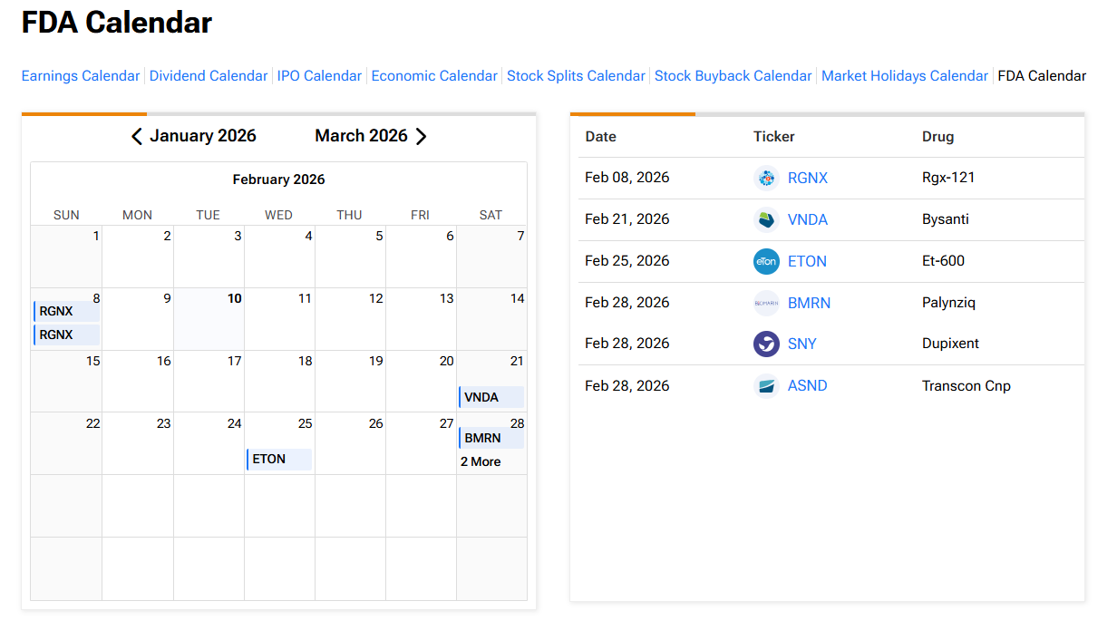Click first RGNX event on February 8

[66, 311]
